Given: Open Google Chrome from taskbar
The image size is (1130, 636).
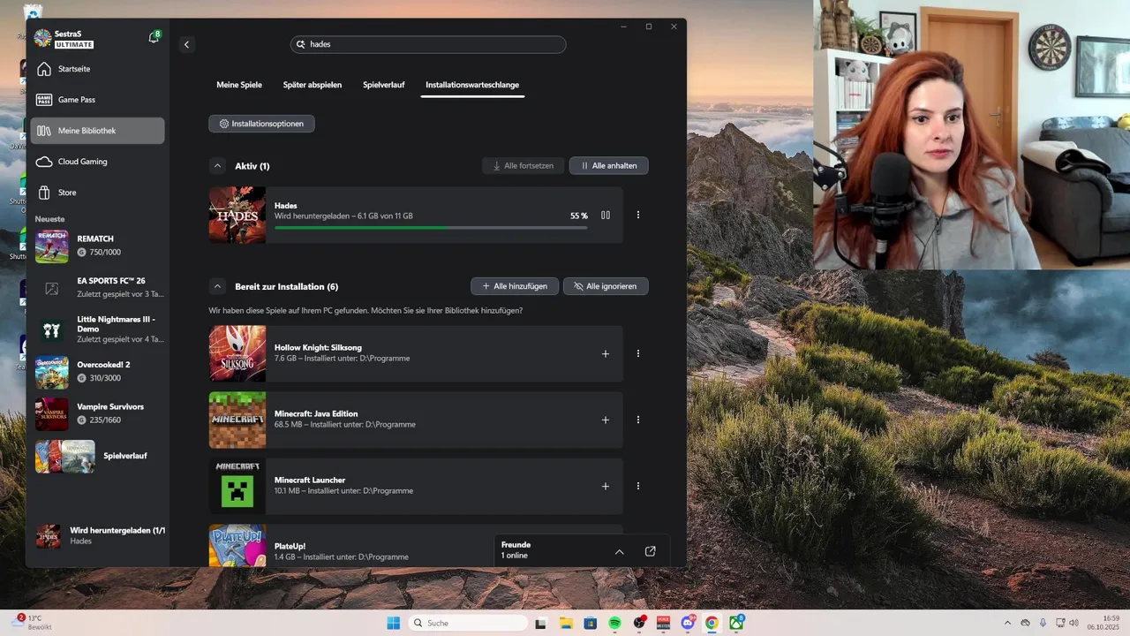Looking at the screenshot, I should coord(712,623).
